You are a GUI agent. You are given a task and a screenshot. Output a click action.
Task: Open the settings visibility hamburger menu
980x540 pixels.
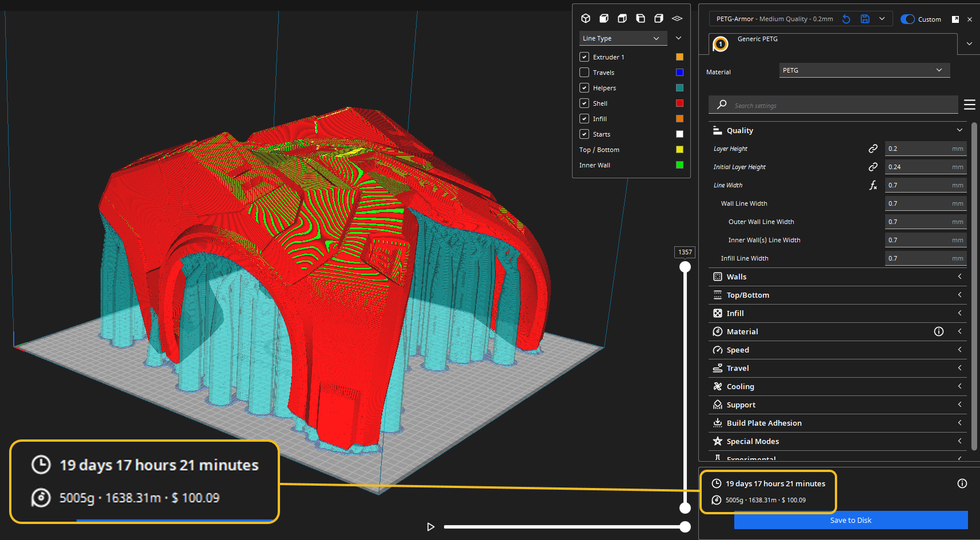(x=969, y=105)
